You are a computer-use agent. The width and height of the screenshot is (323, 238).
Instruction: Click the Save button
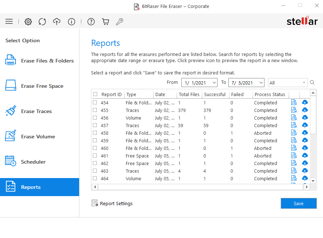298,203
